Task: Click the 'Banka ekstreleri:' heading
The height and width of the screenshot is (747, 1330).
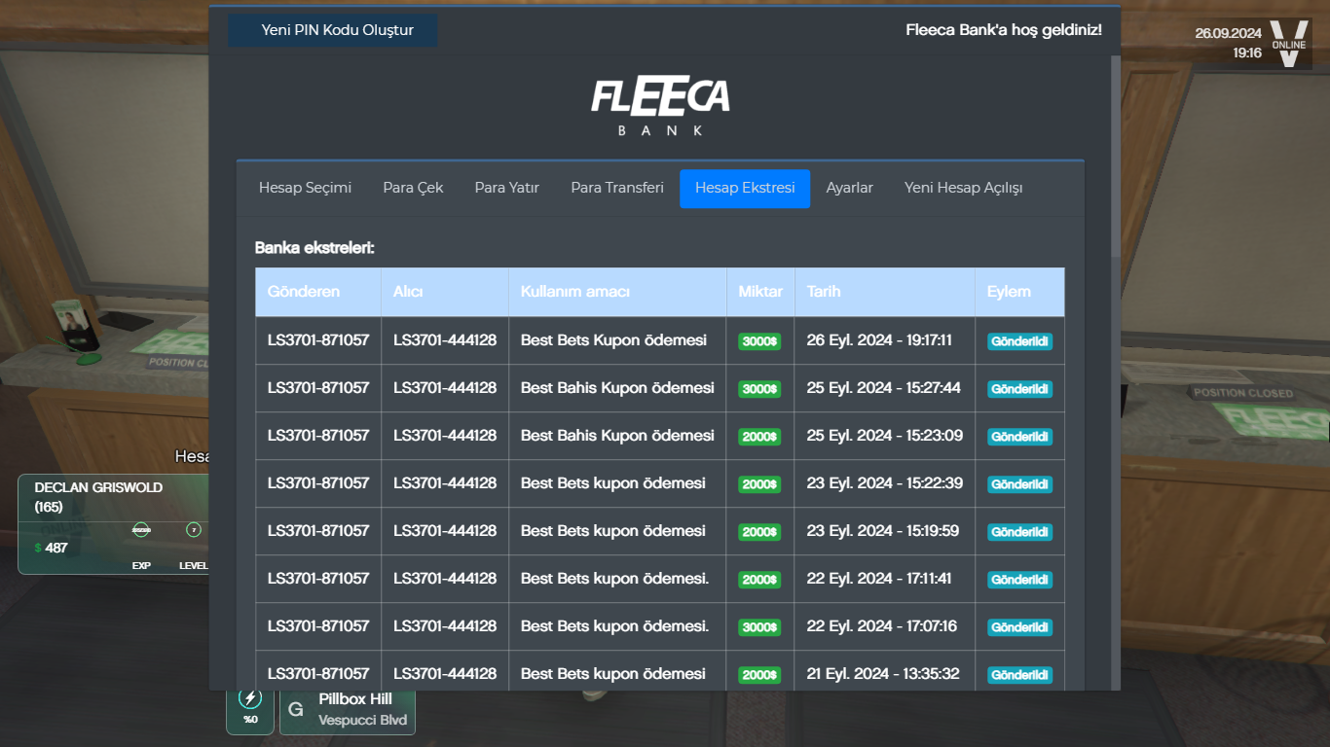Action: [314, 248]
